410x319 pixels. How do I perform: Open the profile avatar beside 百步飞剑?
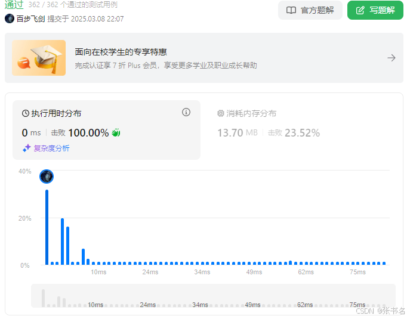[10, 18]
